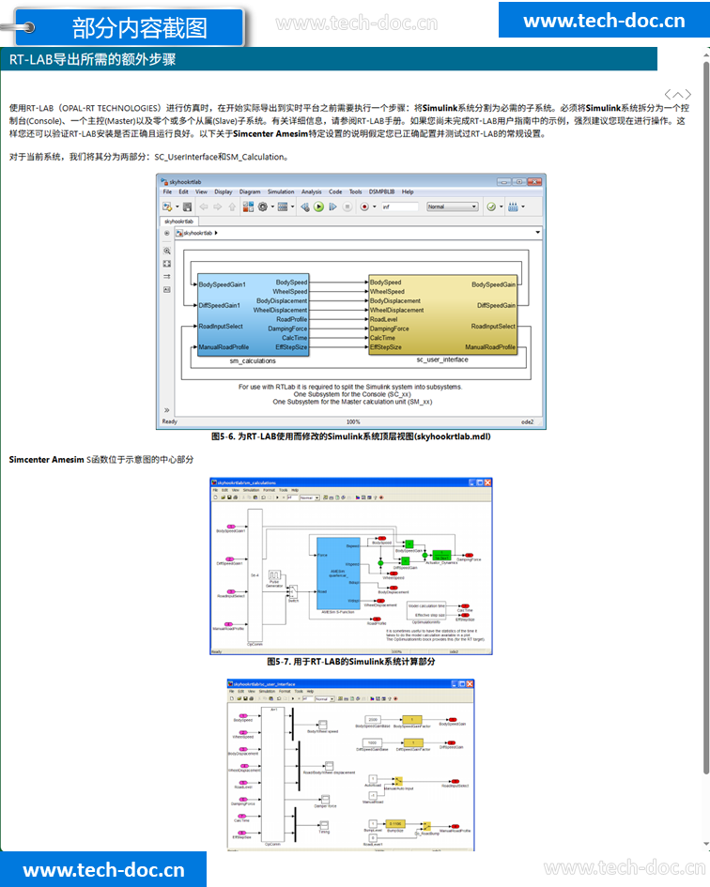Select the OpSimulationInfo block in sm_calculations window

[x=425, y=610]
